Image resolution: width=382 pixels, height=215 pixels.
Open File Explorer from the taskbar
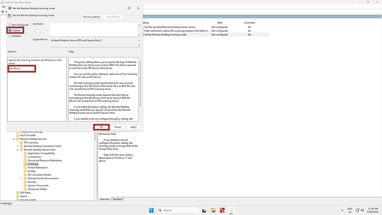[213, 210]
